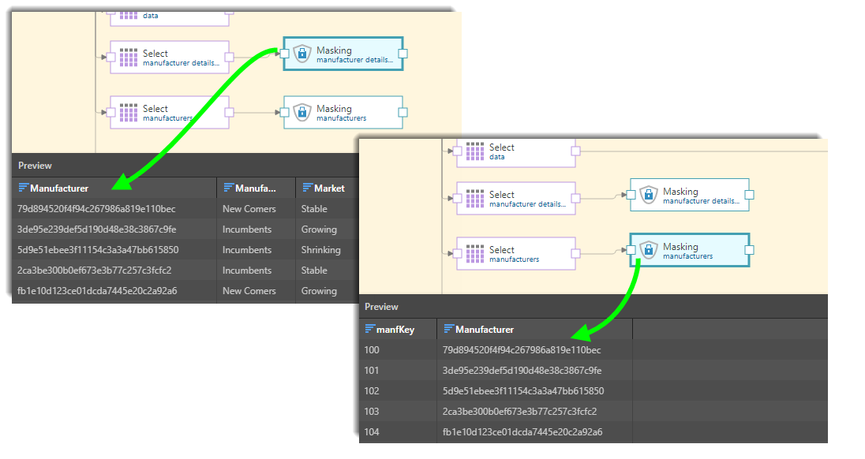
Task: Click the Manufacturer header next to manfKey
Action: (x=484, y=330)
